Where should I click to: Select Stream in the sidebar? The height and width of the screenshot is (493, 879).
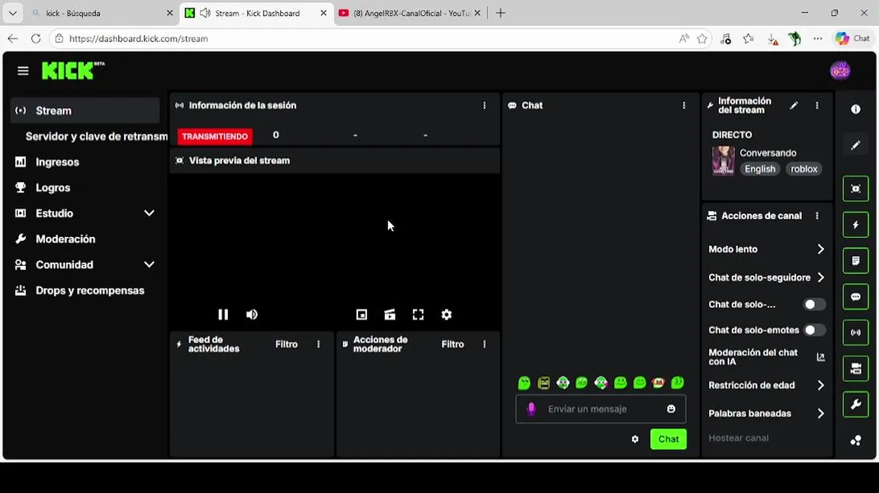[x=85, y=111]
